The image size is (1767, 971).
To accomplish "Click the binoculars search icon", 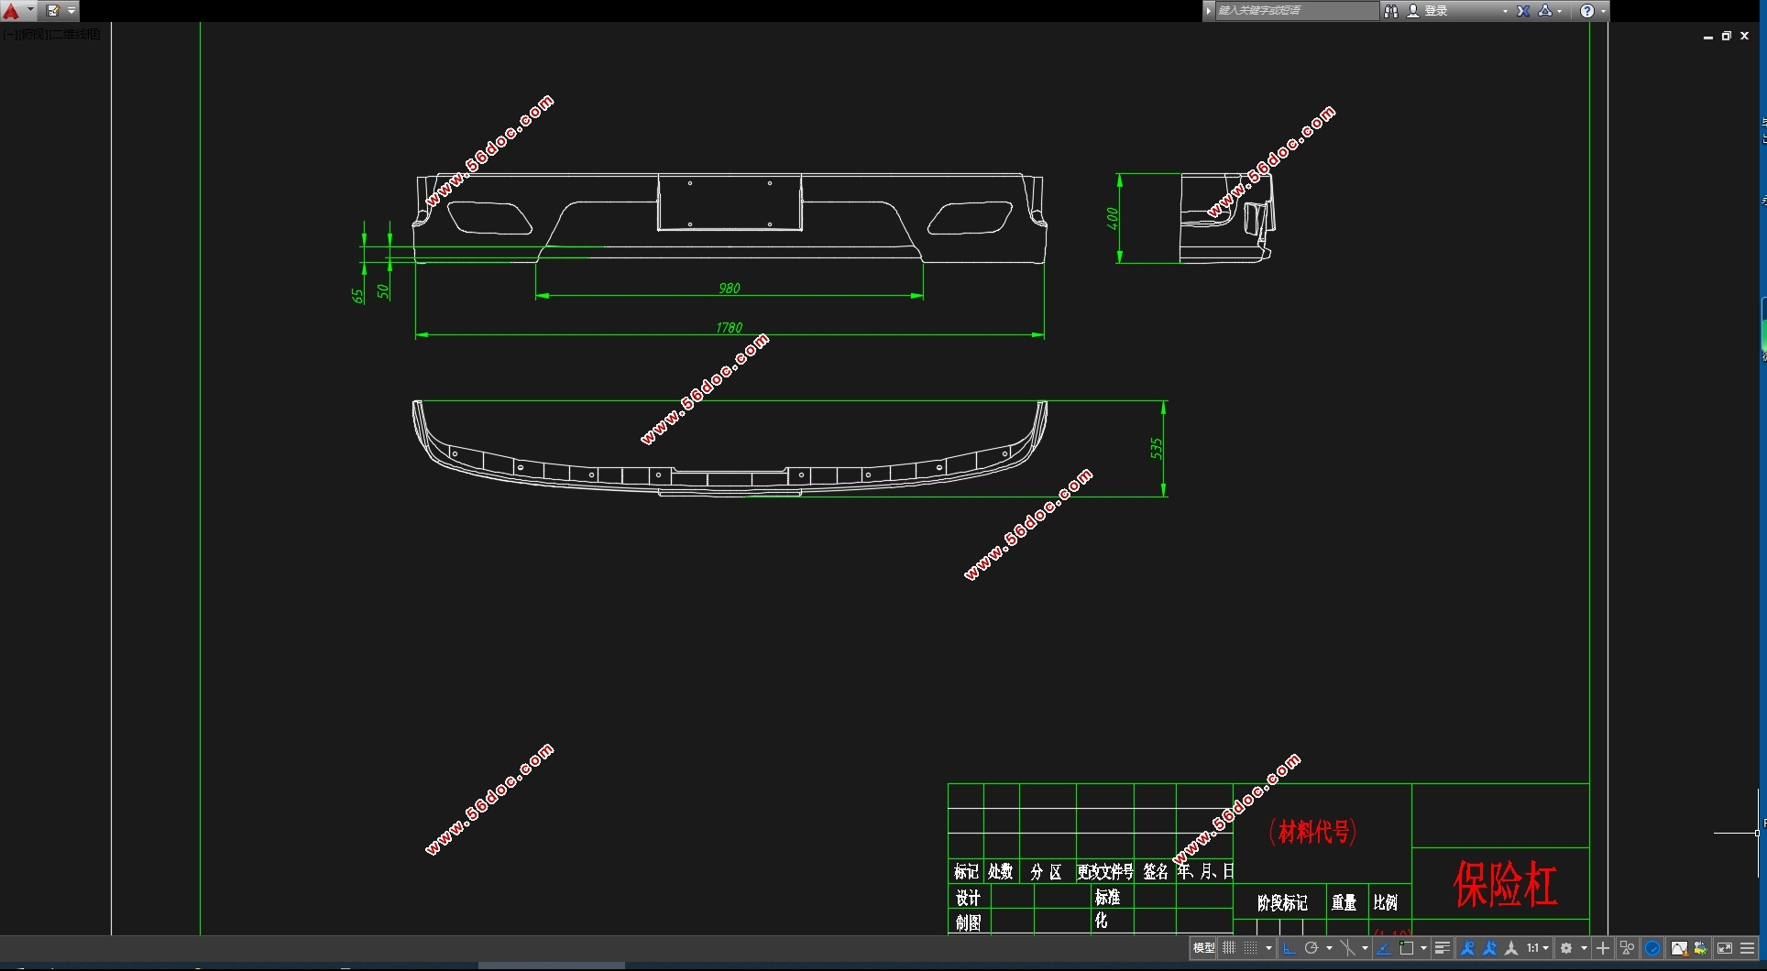I will click(1391, 11).
